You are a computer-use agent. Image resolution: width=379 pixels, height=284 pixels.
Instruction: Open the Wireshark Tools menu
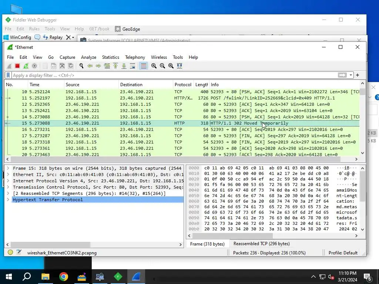[178, 57]
